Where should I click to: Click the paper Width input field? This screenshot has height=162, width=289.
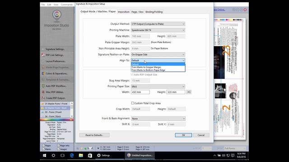pos(140,92)
